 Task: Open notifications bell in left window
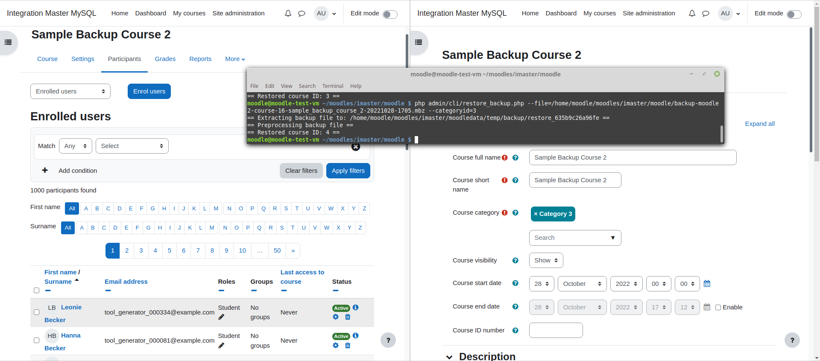point(288,13)
